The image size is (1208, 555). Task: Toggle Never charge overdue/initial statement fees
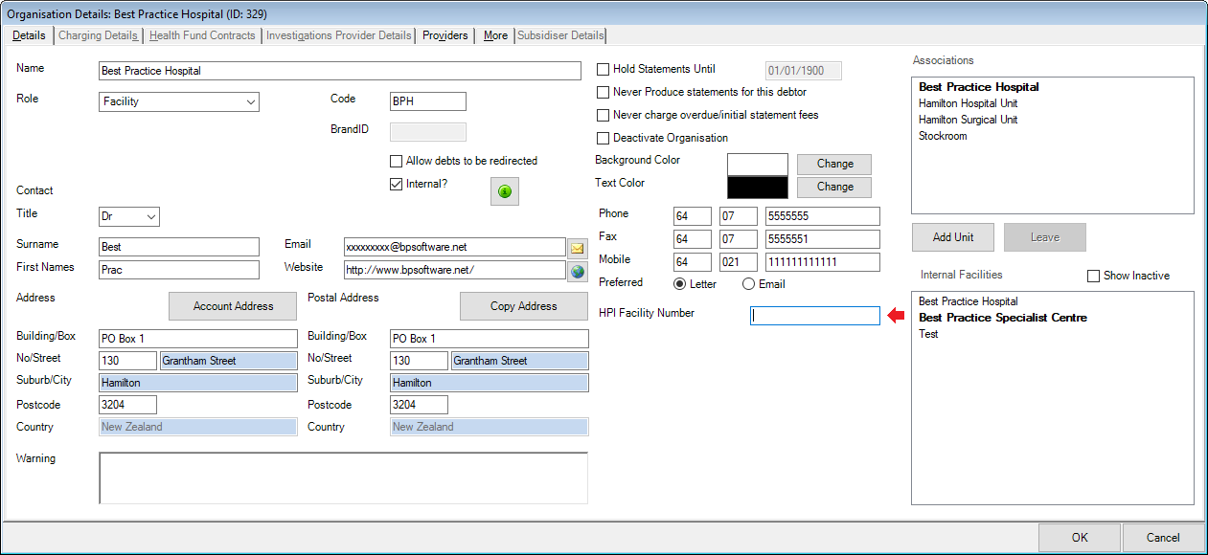[604, 115]
